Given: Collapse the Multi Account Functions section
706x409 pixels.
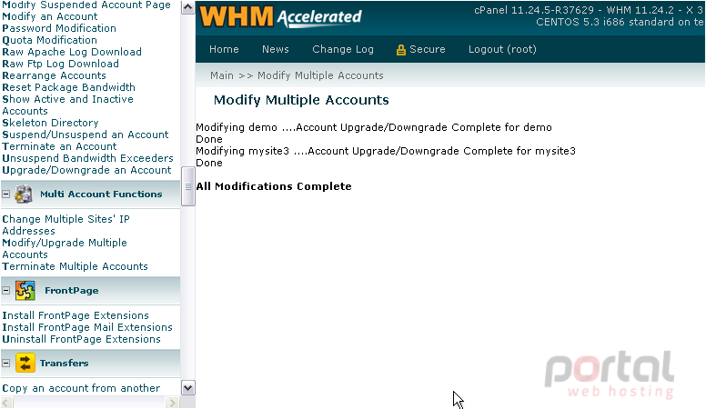Looking at the screenshot, I should tap(5, 195).
